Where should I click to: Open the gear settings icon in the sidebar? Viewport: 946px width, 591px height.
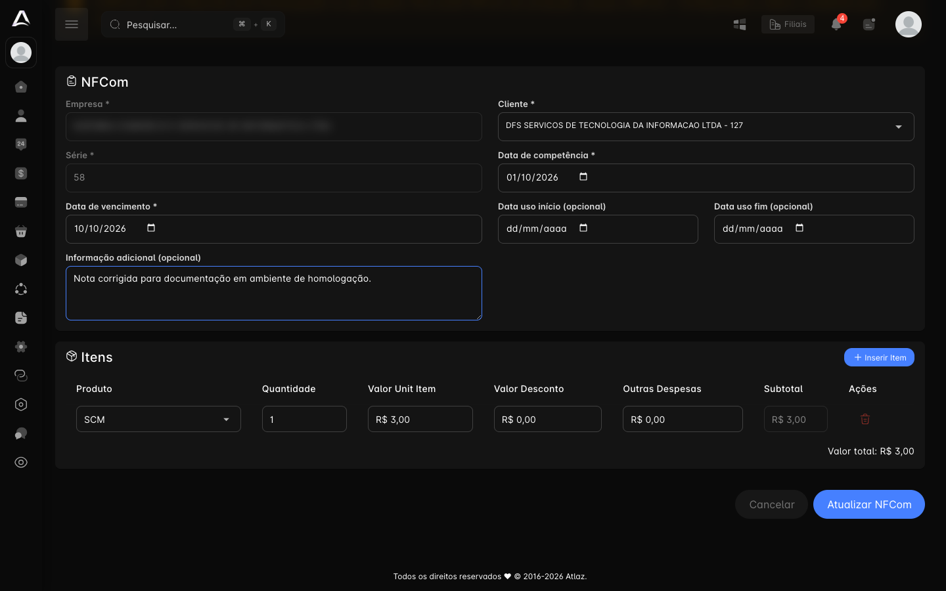[x=21, y=347]
